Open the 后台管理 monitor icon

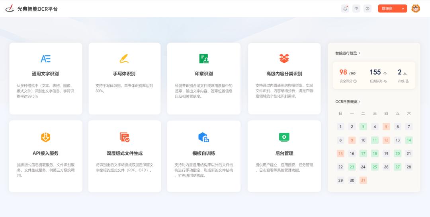[x=284, y=138]
